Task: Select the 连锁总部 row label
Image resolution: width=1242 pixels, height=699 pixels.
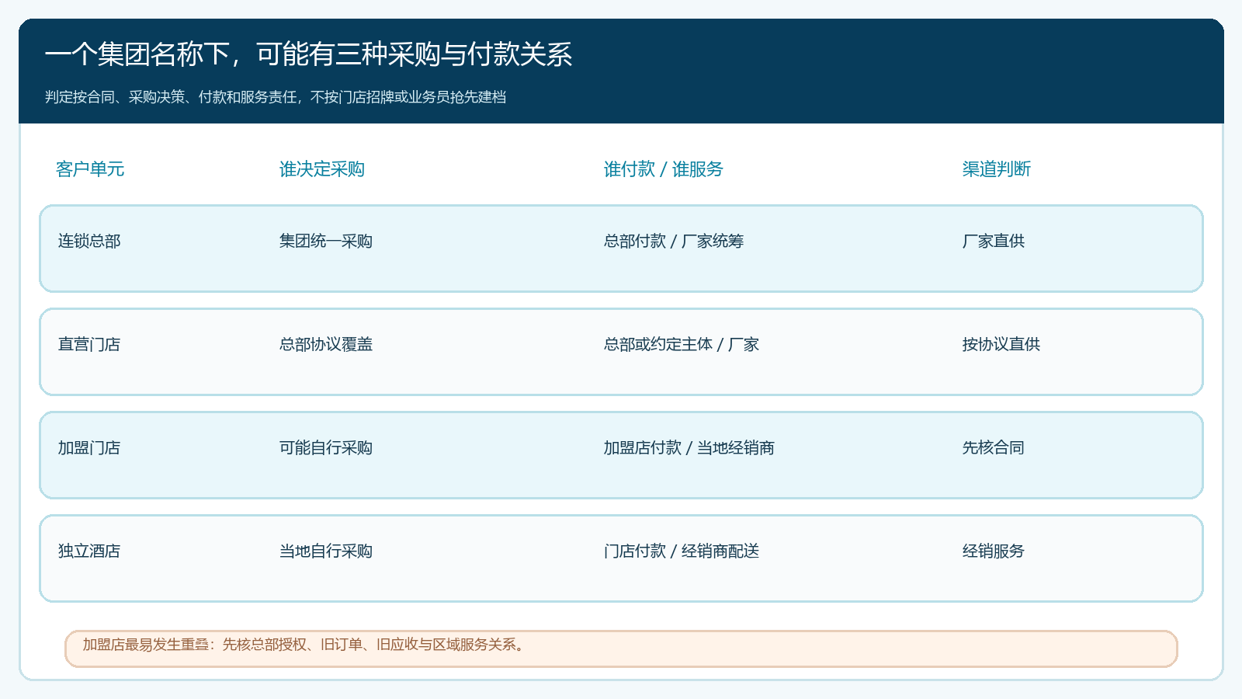Action: 89,242
